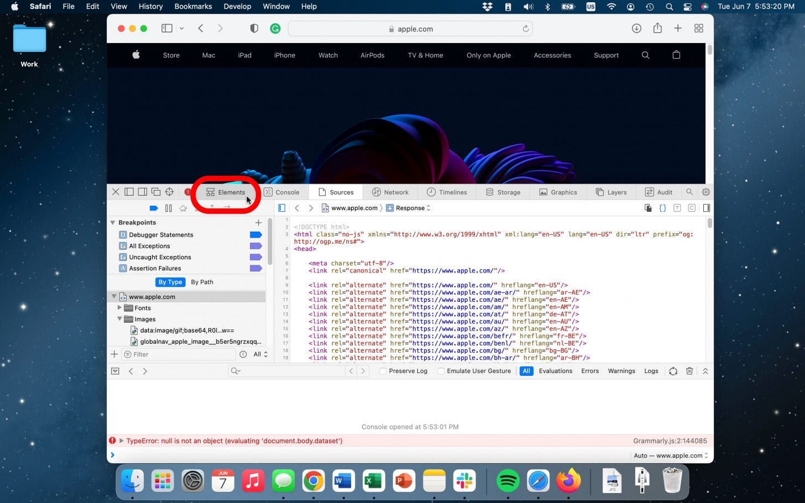The image size is (805, 503).
Task: Open Grammarly extension in Safari toolbar
Action: point(275,28)
